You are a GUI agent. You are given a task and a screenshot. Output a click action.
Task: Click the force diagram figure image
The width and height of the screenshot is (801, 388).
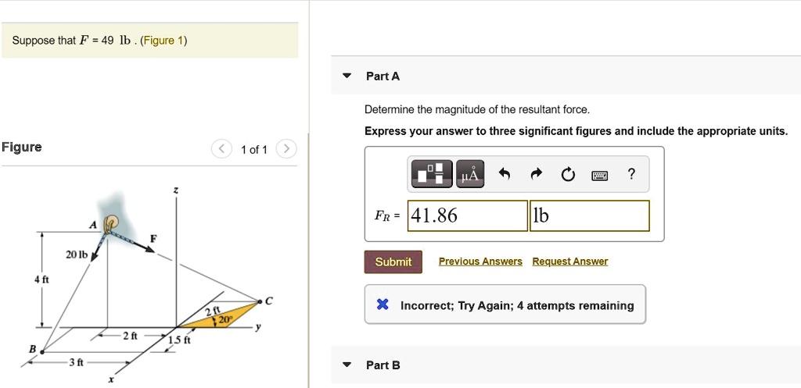(x=149, y=281)
